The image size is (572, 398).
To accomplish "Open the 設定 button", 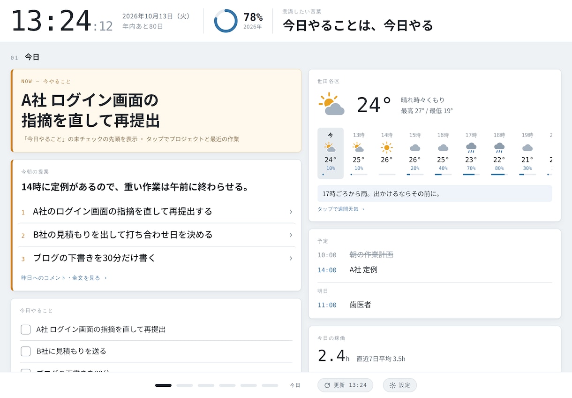I will [400, 385].
